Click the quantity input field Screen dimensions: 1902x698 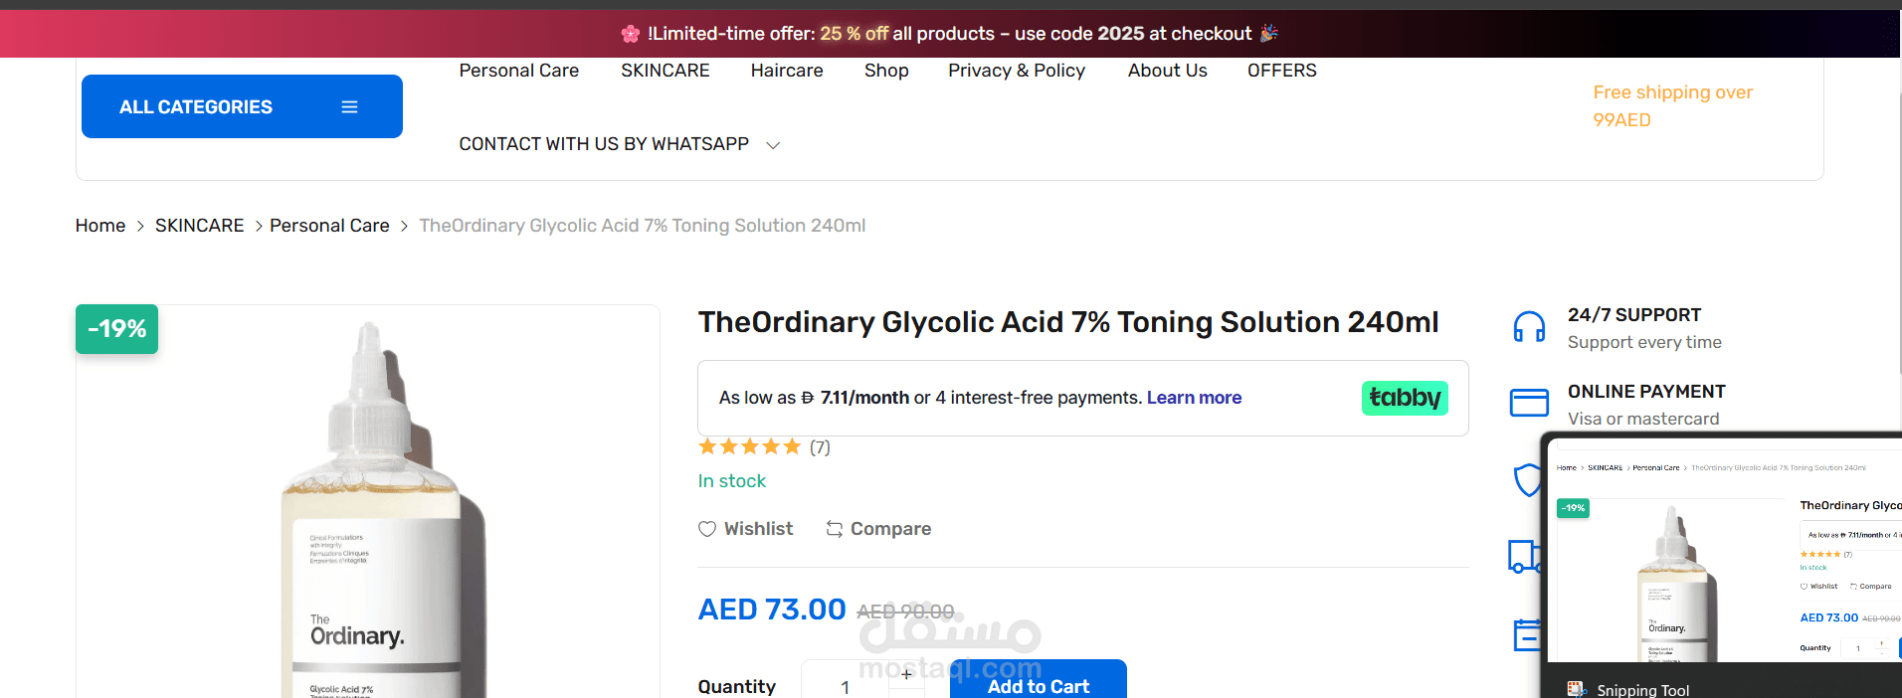coord(846,686)
